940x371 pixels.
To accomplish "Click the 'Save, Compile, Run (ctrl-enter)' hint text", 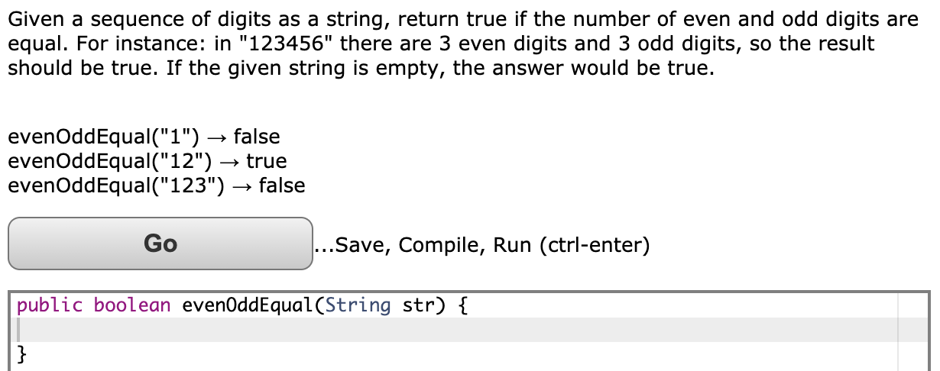I will (x=482, y=245).
